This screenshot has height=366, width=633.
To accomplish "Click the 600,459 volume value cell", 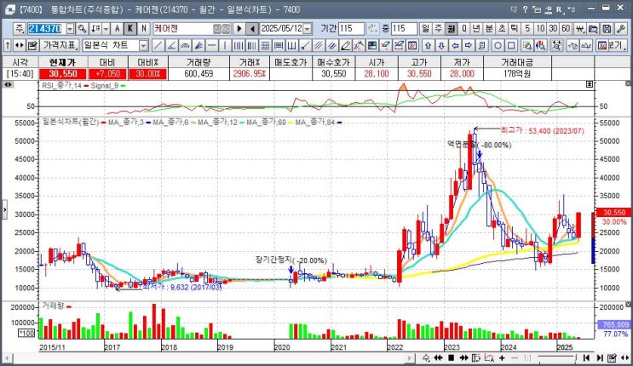I will tap(199, 74).
